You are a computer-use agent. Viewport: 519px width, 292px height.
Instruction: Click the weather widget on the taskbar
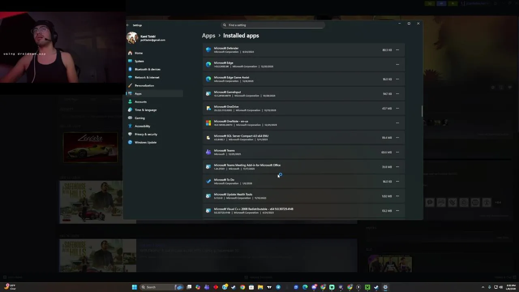[x=10, y=287]
